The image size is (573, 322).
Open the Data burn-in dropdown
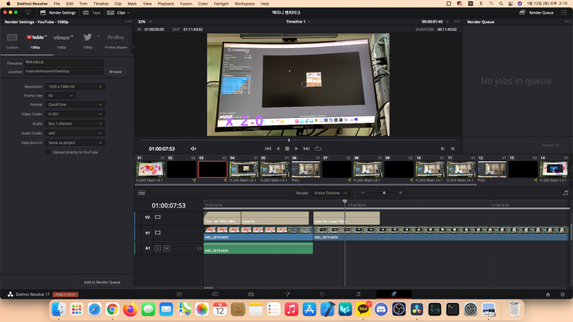point(75,142)
